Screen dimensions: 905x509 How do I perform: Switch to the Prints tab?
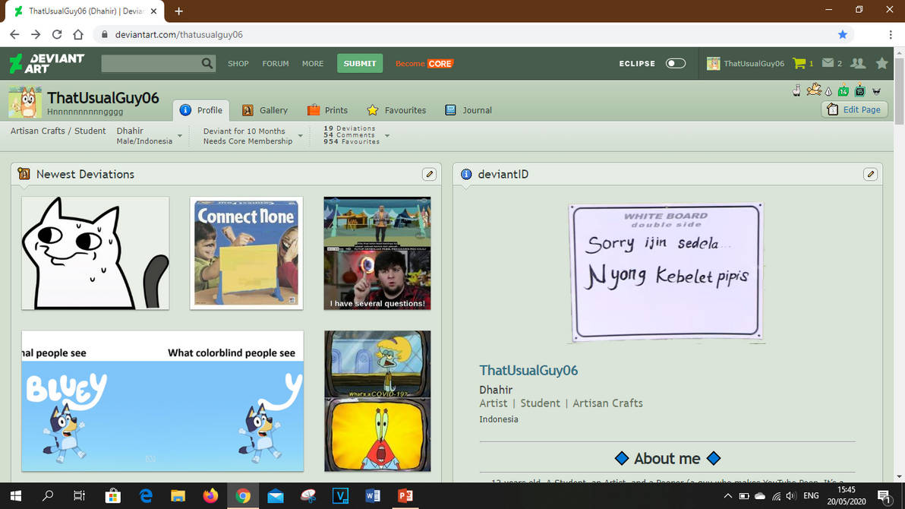pyautogui.click(x=327, y=110)
